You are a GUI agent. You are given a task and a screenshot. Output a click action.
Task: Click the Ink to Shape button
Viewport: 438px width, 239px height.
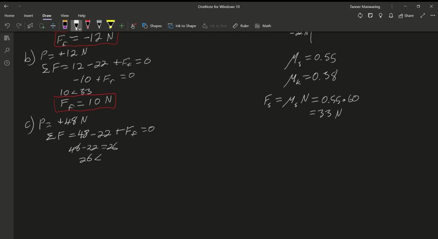coord(182,26)
